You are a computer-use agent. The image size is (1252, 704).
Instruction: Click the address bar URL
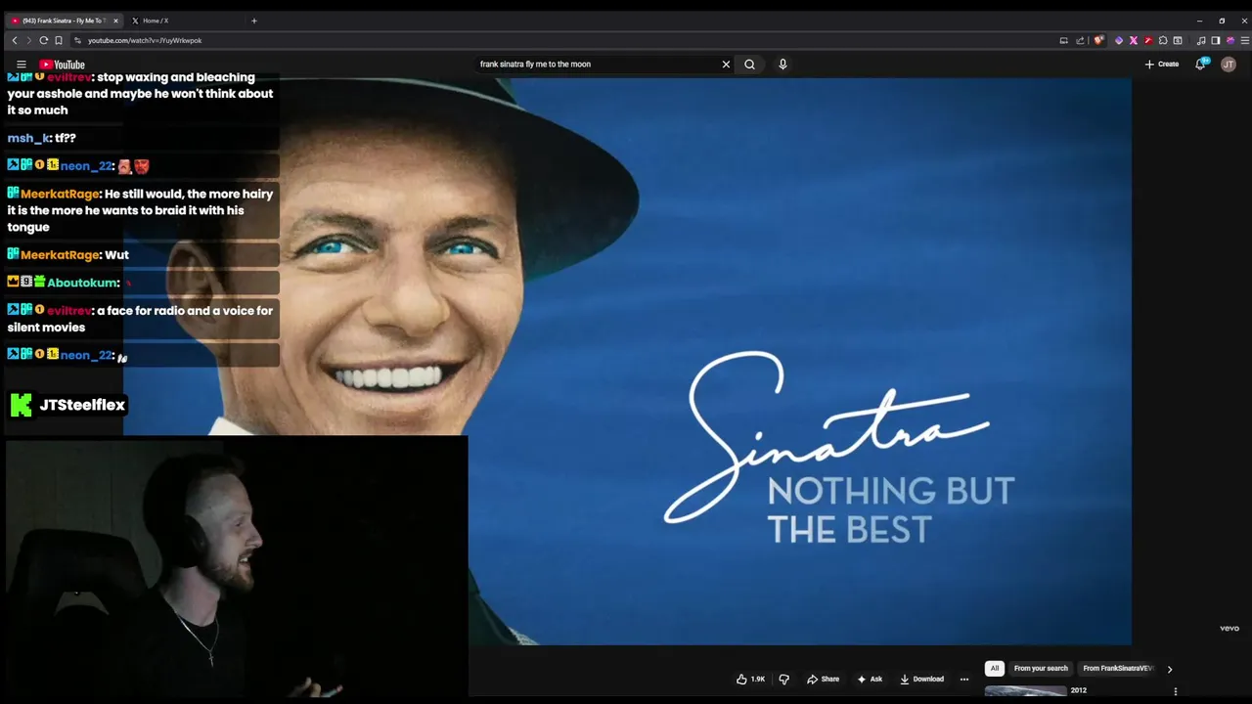click(145, 40)
